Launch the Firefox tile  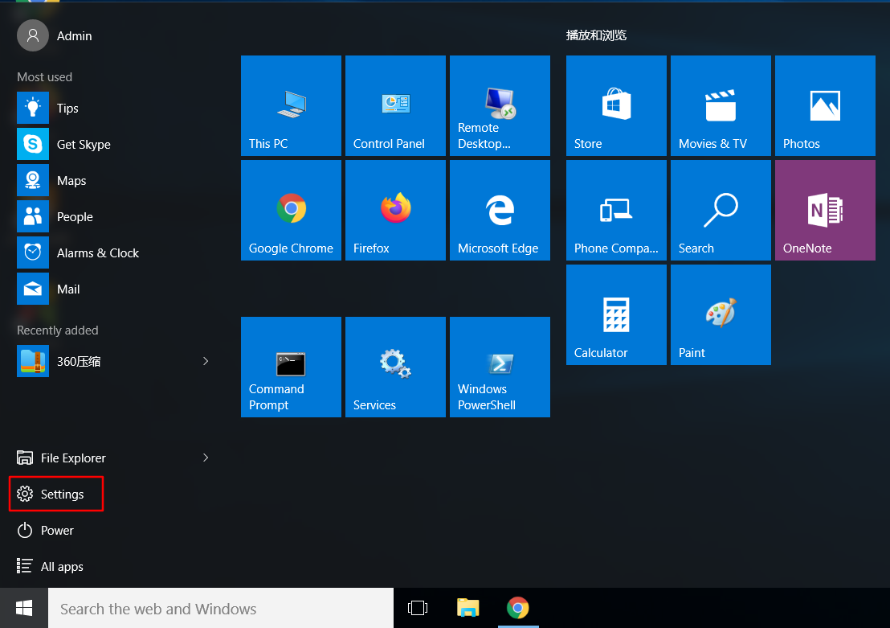point(395,211)
